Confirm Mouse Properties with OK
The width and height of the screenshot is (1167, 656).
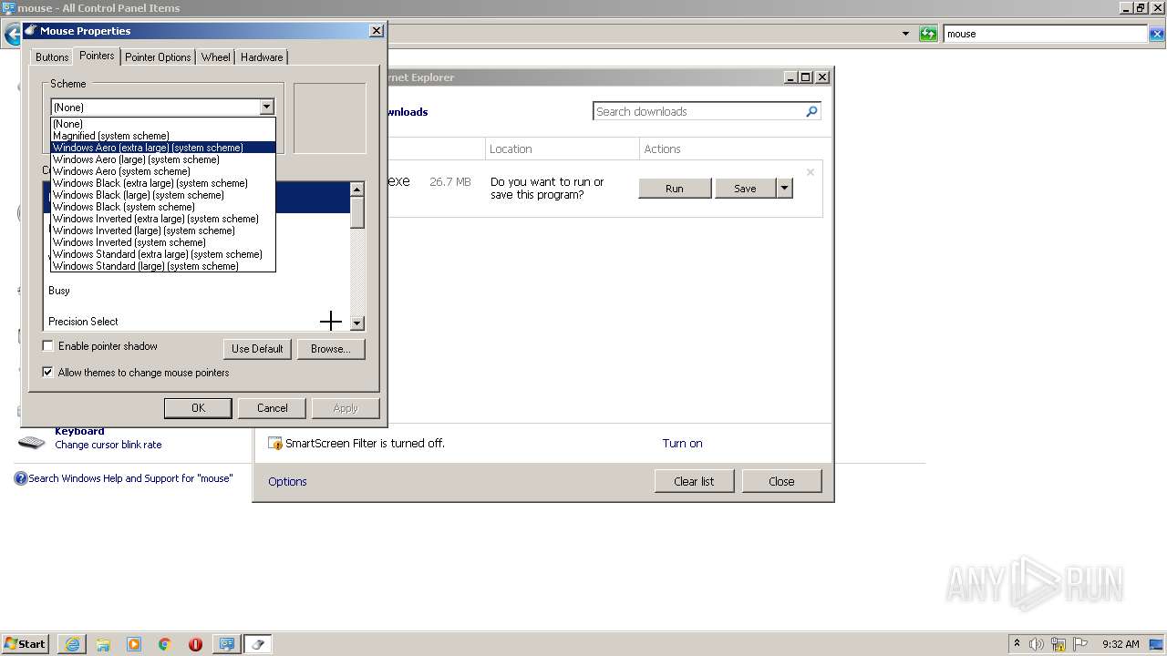198,408
